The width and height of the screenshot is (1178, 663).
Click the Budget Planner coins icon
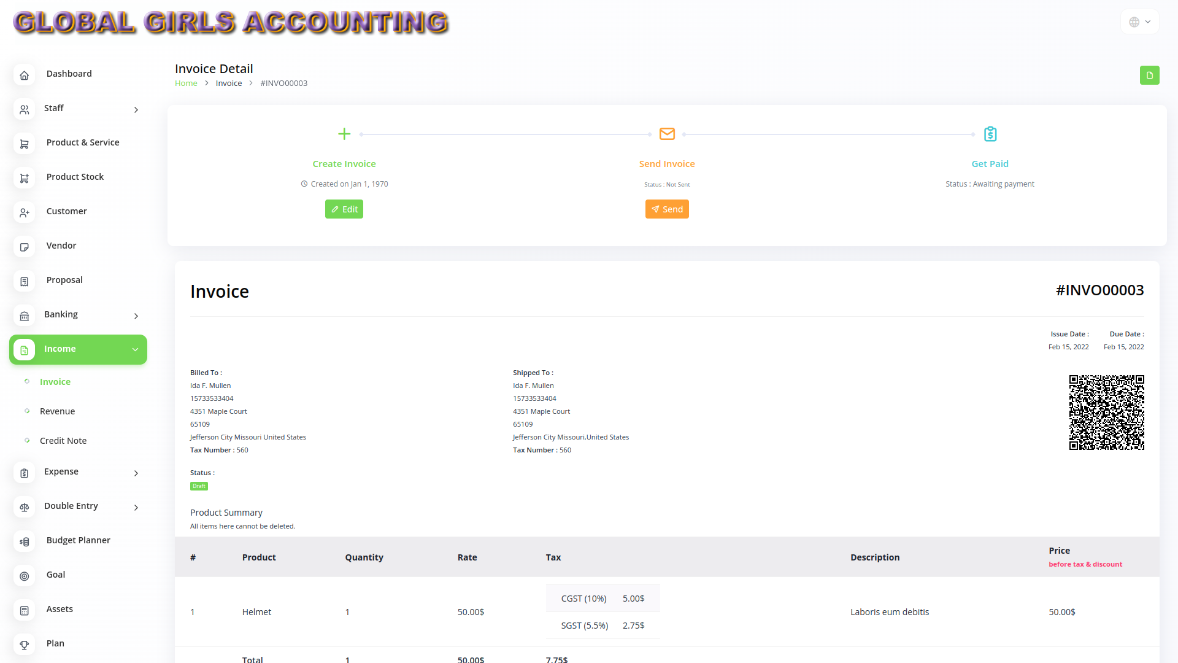click(24, 542)
